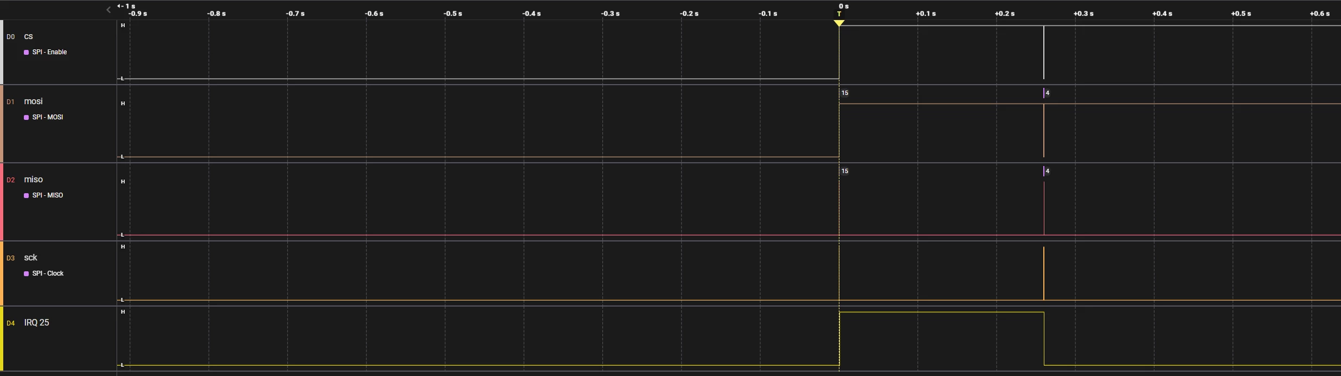Click the D3 channel index label
The height and width of the screenshot is (376, 1341).
[10, 258]
